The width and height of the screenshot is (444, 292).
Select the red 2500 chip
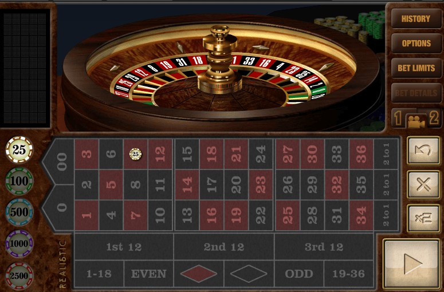[19, 275]
